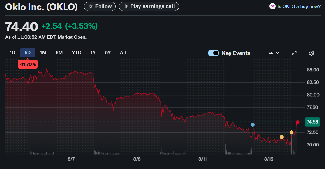Click the blue key event marker
Viewport: 325px width, 169px height.
(253, 125)
